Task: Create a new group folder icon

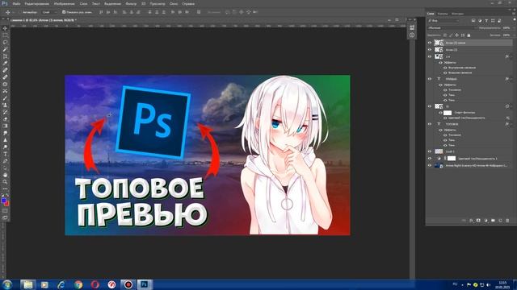Action: (x=493, y=221)
